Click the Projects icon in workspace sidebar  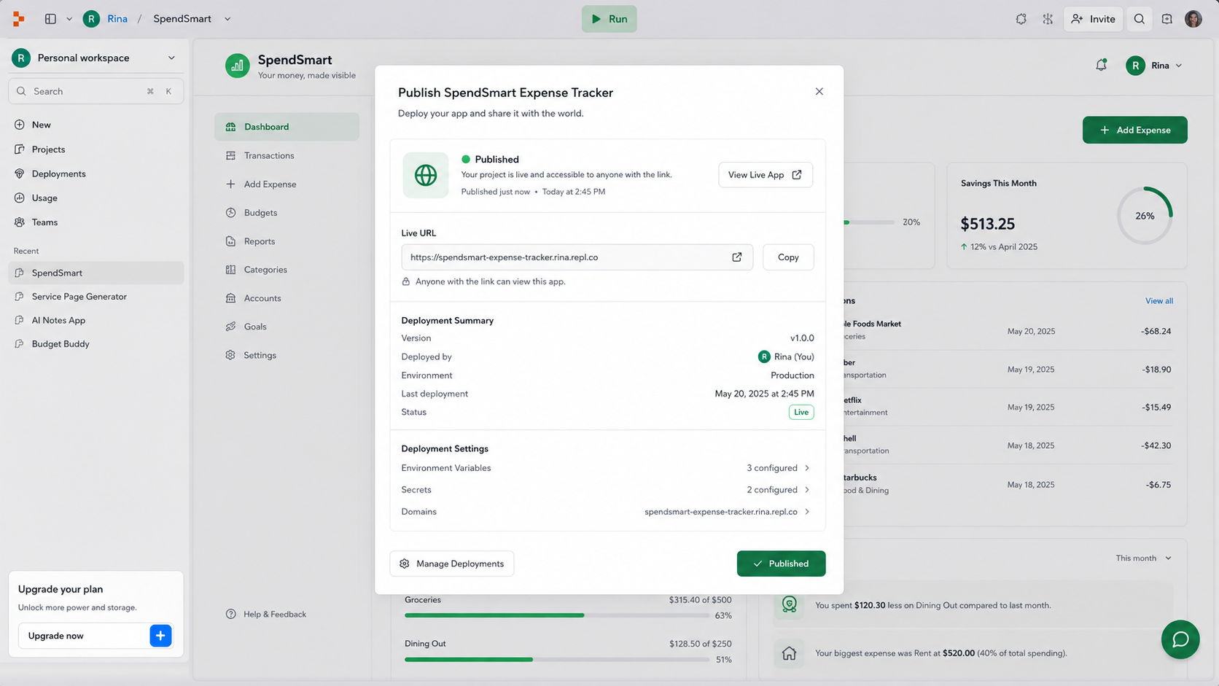(x=20, y=149)
